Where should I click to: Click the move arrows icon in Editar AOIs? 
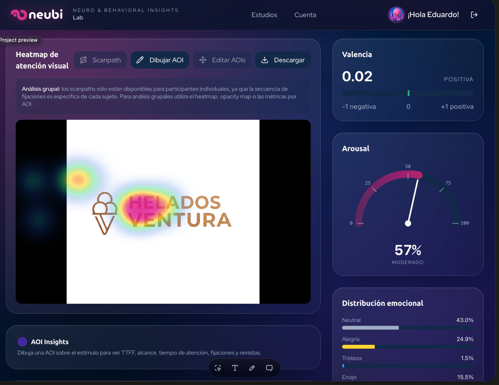click(203, 60)
